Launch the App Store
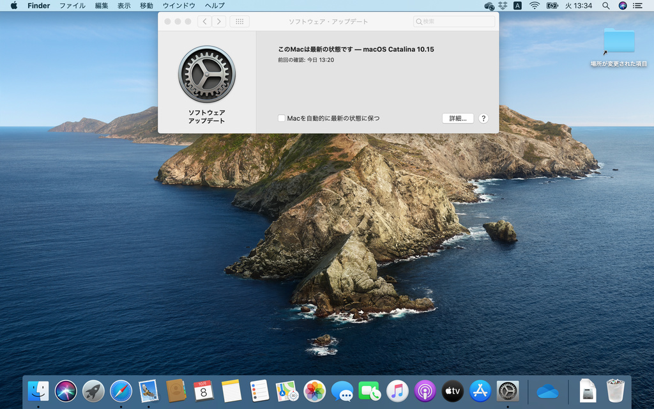Viewport: 654px width, 409px height. [479, 390]
